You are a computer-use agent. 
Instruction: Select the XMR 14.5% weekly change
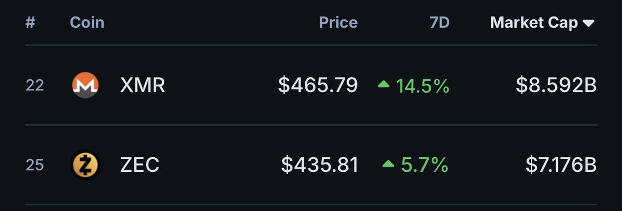pos(422,85)
